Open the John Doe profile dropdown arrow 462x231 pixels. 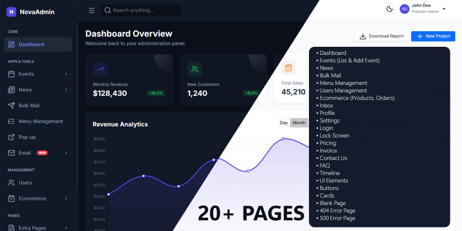[444, 9]
